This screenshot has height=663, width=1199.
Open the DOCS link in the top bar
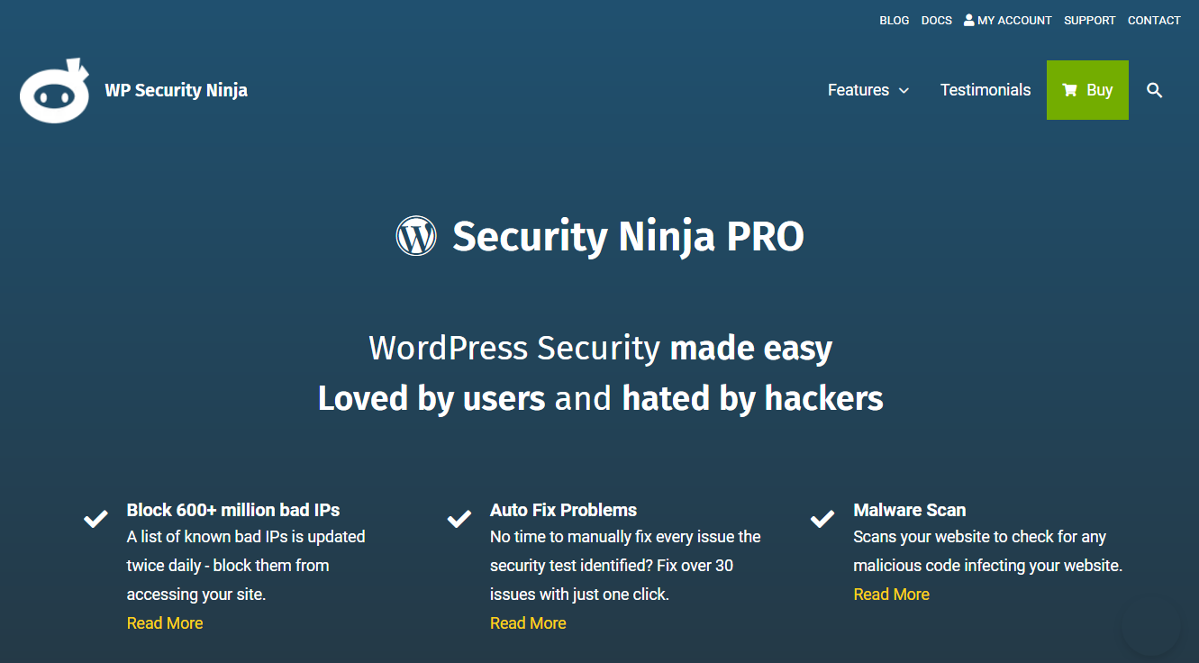(x=937, y=20)
